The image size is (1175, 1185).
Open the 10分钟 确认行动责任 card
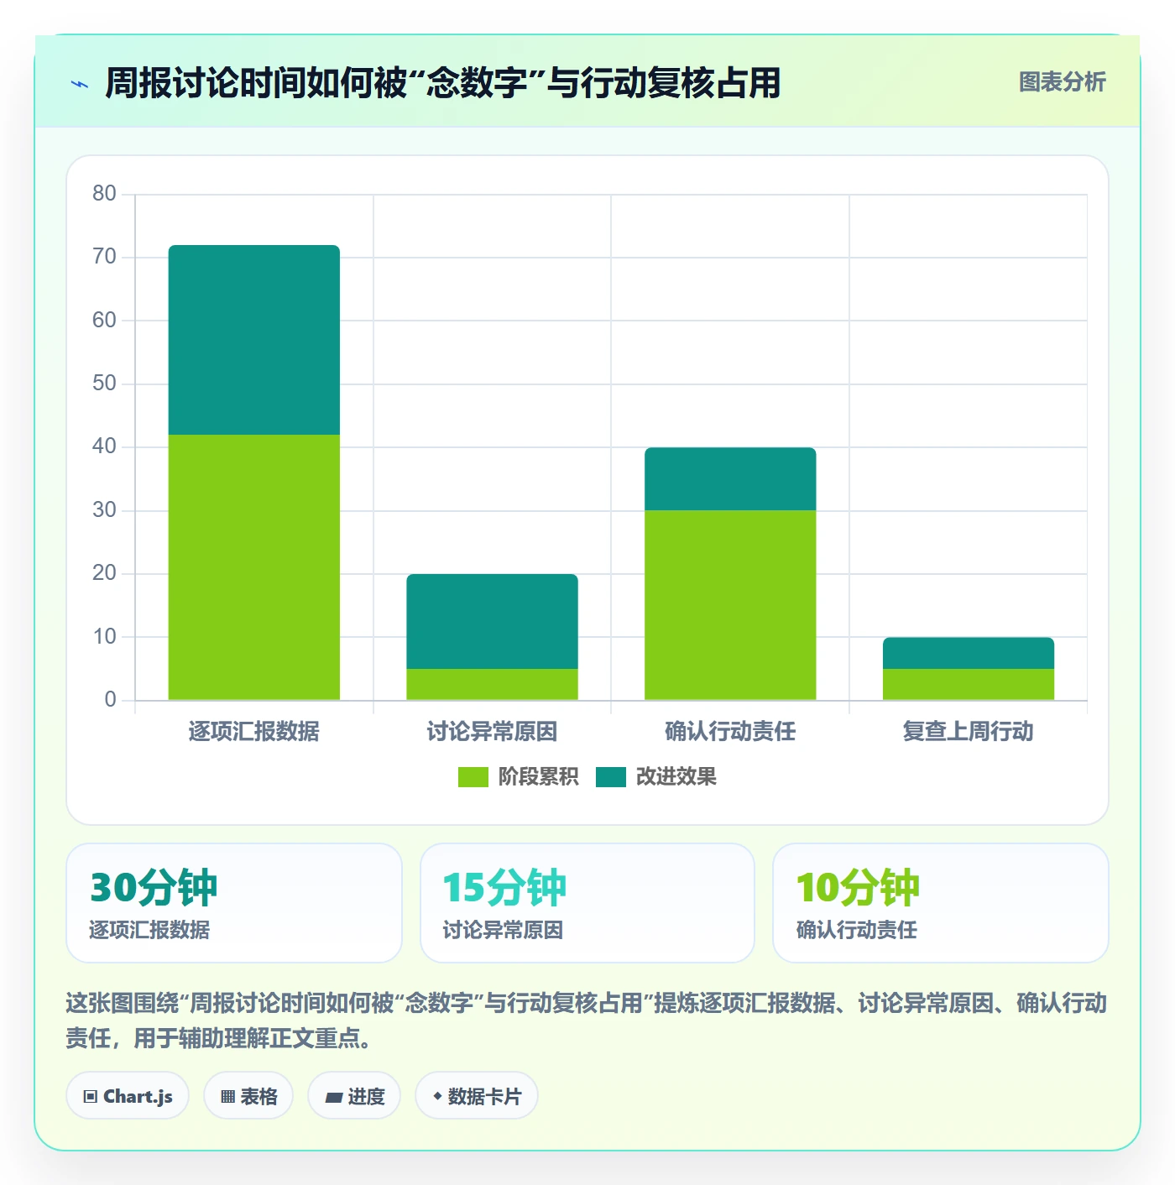941,903
